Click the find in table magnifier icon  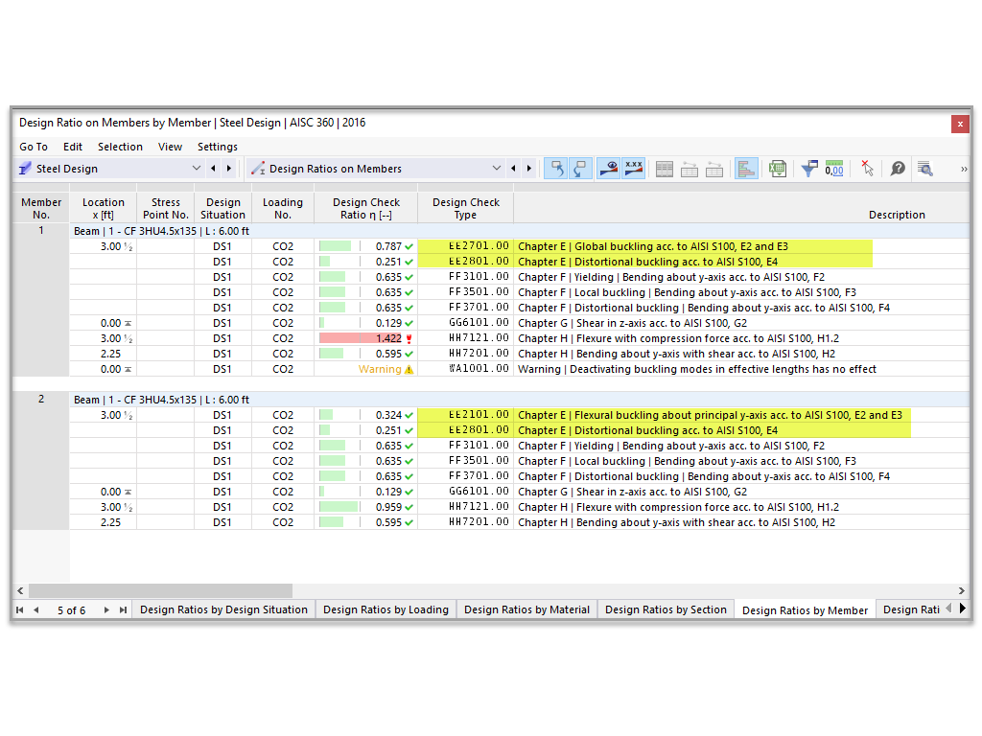pyautogui.click(x=924, y=168)
